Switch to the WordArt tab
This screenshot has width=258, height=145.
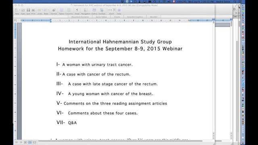[154, 17]
